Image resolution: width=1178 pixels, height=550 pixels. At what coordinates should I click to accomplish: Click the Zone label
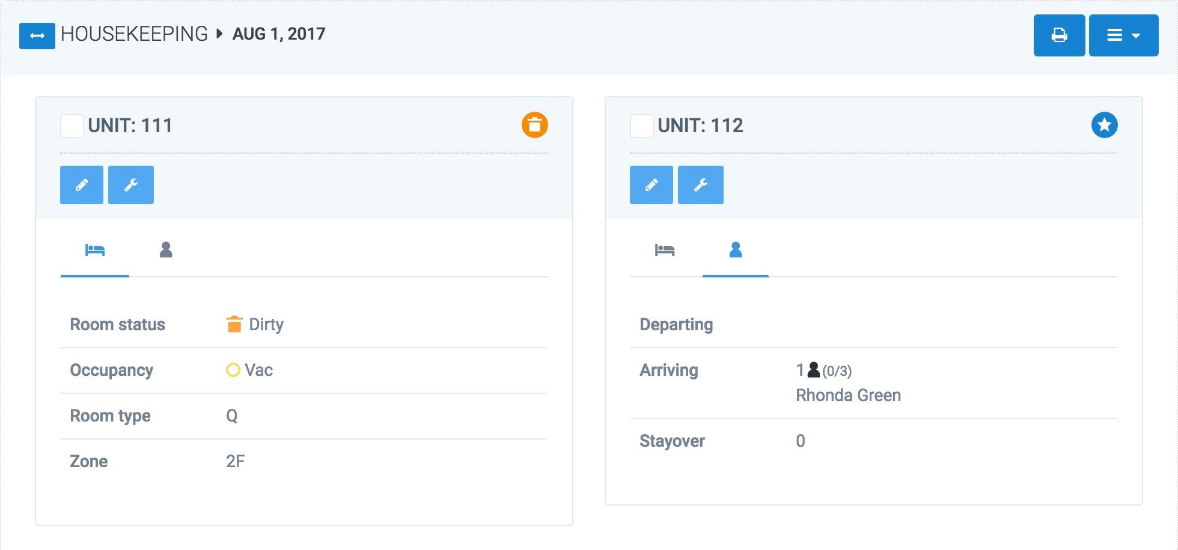pos(88,461)
